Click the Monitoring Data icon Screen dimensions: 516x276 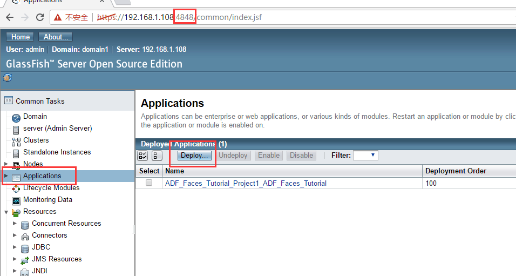16,201
